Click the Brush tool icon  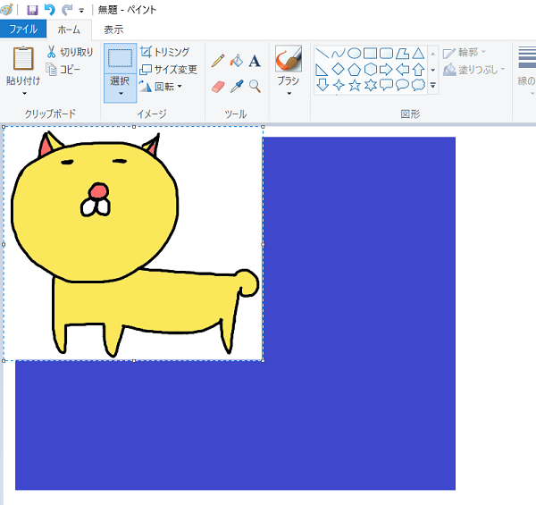pyautogui.click(x=289, y=58)
